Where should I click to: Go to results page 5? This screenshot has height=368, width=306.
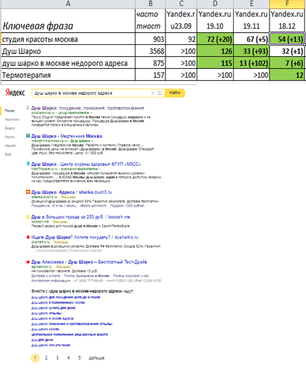pos(80,358)
